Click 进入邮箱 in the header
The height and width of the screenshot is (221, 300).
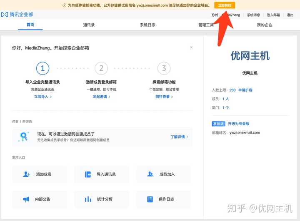click(273, 15)
